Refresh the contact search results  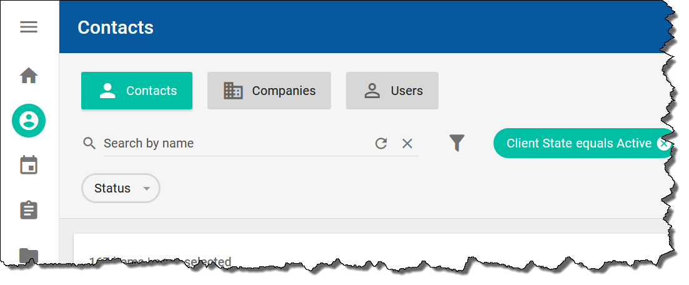point(381,144)
